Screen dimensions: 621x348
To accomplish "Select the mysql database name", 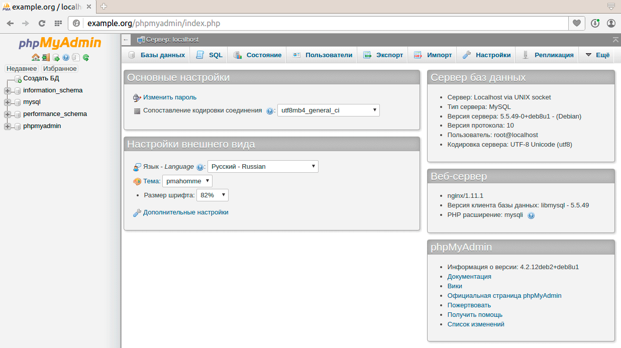I will [x=32, y=102].
